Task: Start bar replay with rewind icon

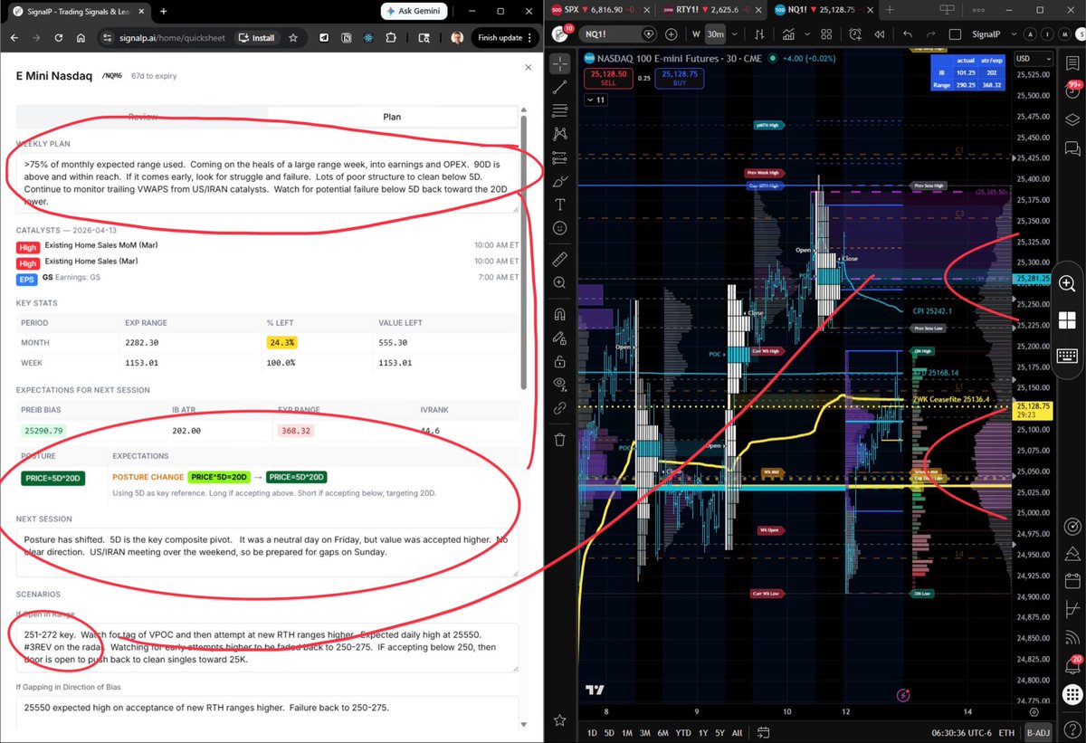Action: click(x=879, y=34)
